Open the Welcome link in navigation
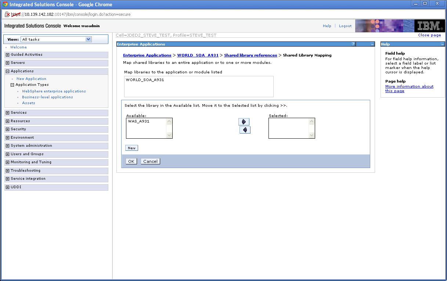The width and height of the screenshot is (447, 281). coord(18,47)
